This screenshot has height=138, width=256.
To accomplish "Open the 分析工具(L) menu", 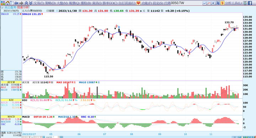I will pos(233,3).
